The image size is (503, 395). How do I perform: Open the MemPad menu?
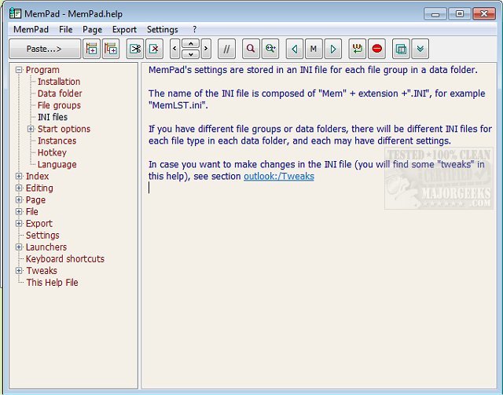pos(31,30)
